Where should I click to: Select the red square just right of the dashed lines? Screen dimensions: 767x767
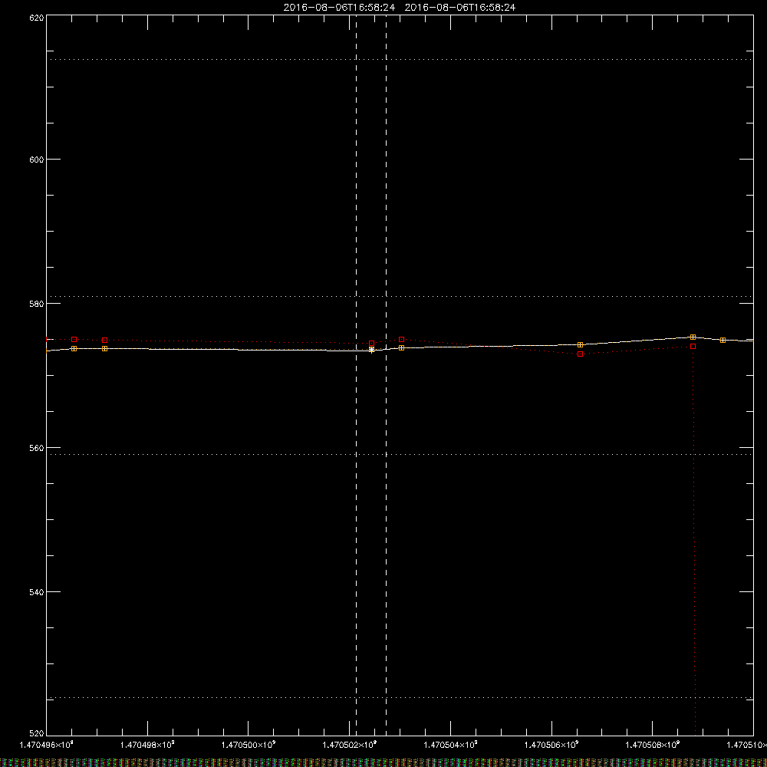click(402, 340)
